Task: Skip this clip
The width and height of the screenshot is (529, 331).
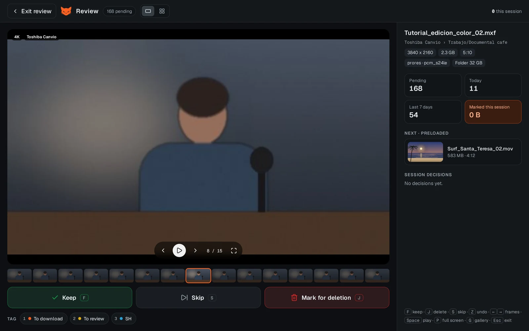Action: point(198,298)
